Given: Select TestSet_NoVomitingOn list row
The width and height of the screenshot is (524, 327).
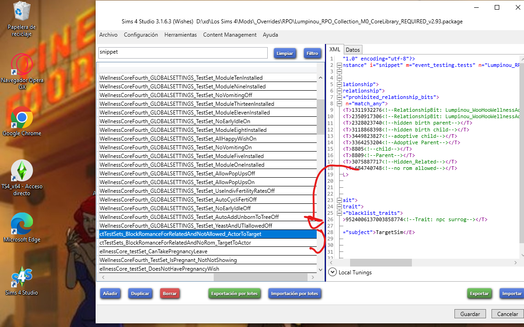Looking at the screenshot, I should coord(207,147).
